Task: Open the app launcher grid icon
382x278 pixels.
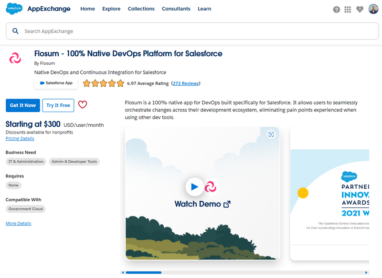Action: pyautogui.click(x=348, y=10)
